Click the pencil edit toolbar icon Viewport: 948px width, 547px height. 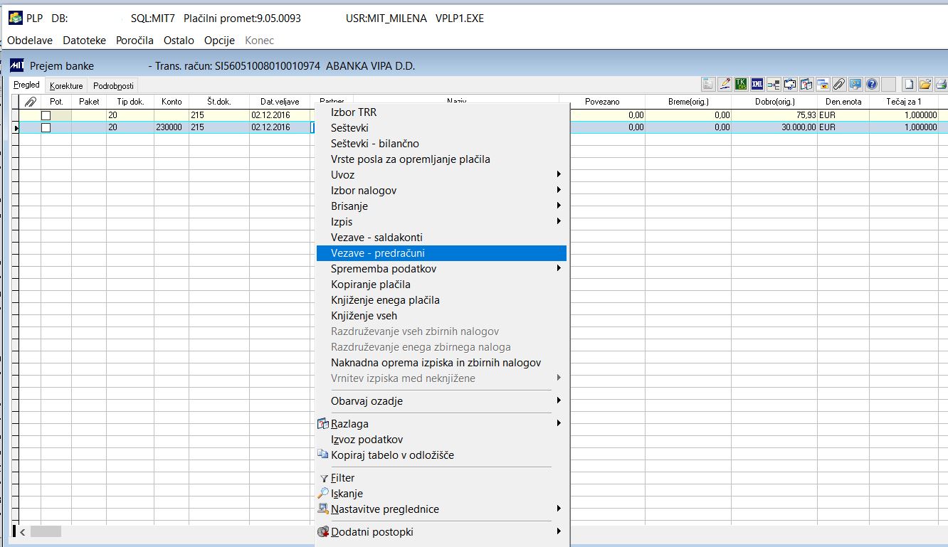[x=725, y=84]
